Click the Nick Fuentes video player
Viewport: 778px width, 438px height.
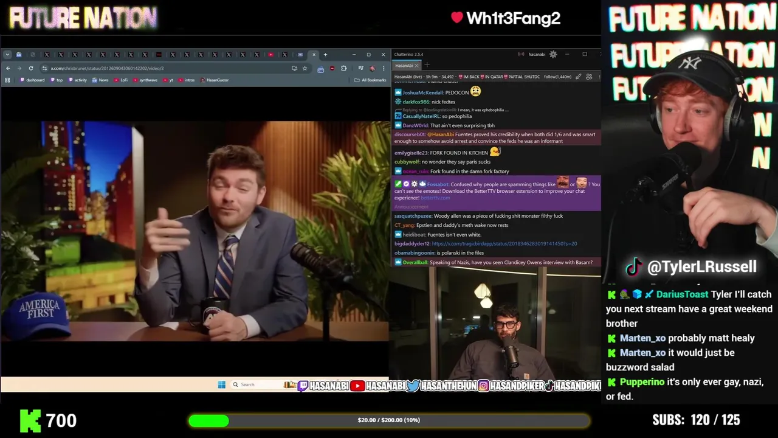coord(194,231)
